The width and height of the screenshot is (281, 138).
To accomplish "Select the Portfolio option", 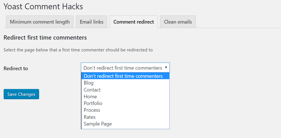I will coord(125,103).
